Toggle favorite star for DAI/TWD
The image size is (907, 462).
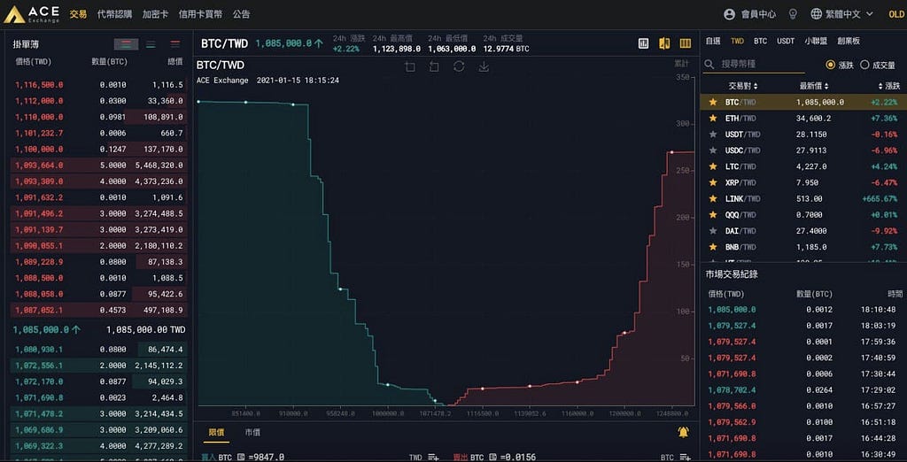(713, 231)
